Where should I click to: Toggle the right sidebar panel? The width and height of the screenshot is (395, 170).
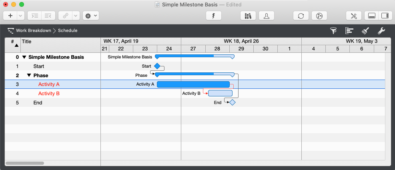(x=385, y=16)
